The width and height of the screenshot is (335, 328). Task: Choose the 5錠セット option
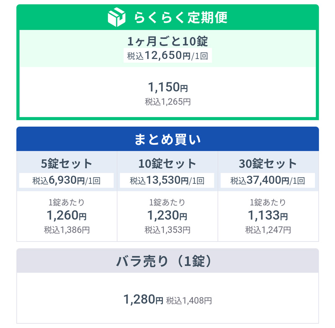pyautogui.click(x=67, y=164)
